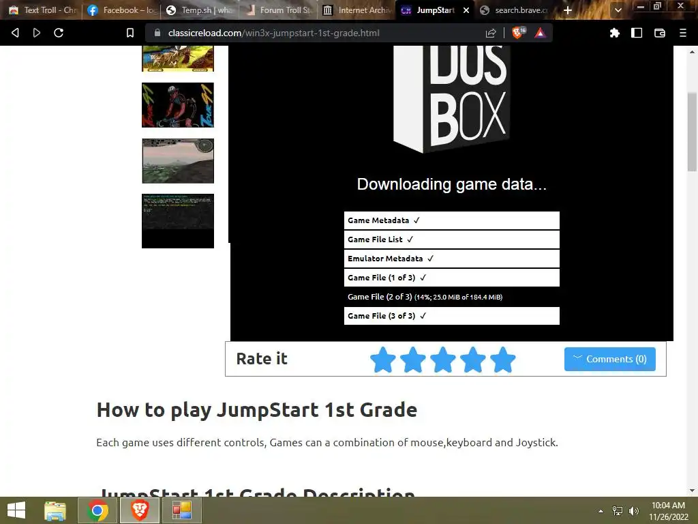Image resolution: width=698 pixels, height=524 pixels.
Task: Click the Game Metadata progress row
Action: coord(451,220)
